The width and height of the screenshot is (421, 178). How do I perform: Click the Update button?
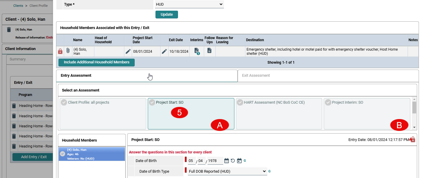tap(167, 15)
